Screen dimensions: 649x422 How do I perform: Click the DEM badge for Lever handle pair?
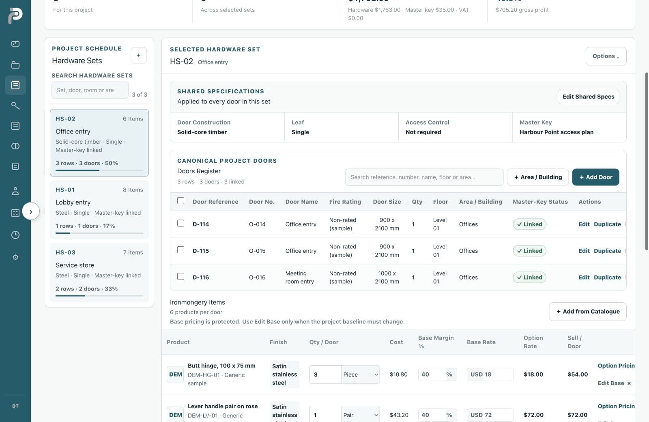point(175,415)
